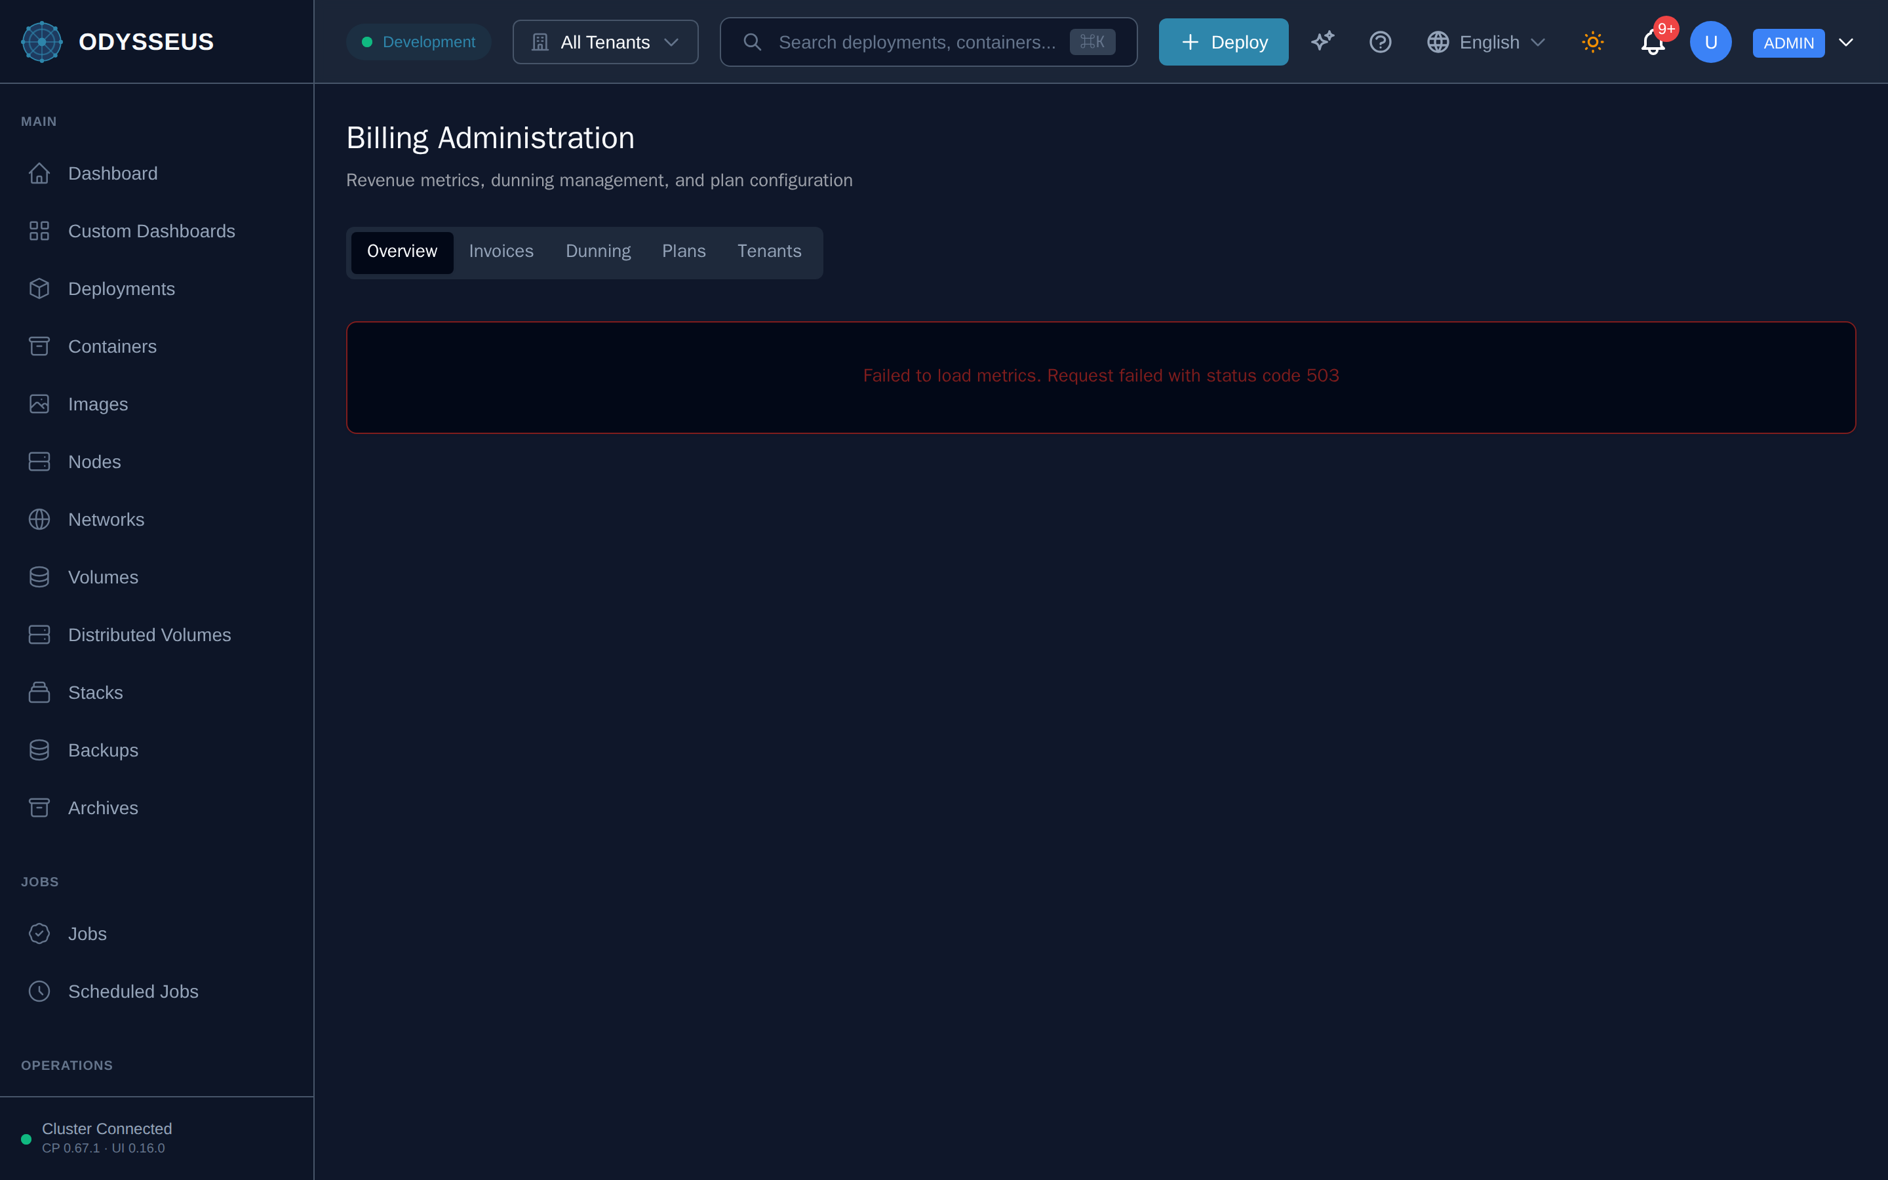
Task: Open the help question-mark icon
Action: click(1380, 41)
